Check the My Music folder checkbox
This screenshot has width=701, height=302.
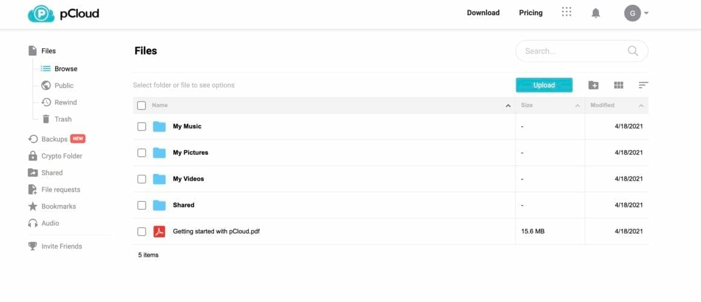coord(141,126)
